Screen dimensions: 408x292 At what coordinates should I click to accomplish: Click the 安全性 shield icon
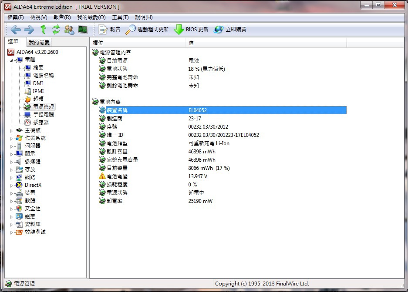point(19,209)
